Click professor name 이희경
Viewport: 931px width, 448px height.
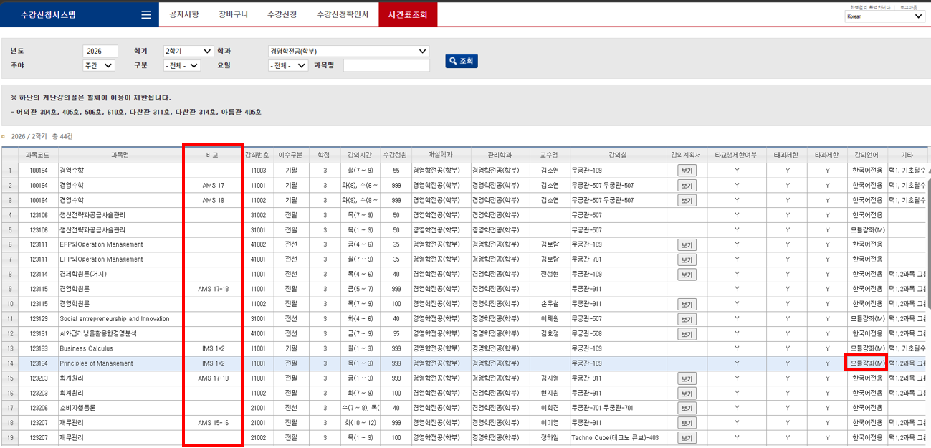click(550, 408)
